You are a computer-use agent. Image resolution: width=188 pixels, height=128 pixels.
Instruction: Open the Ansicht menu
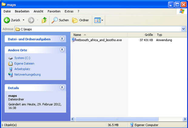tap(39, 12)
